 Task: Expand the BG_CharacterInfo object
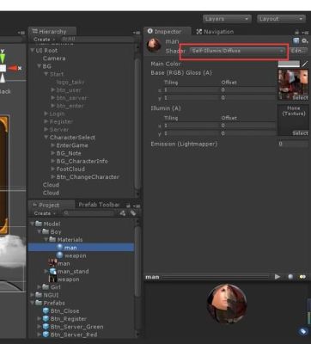pos(52,161)
